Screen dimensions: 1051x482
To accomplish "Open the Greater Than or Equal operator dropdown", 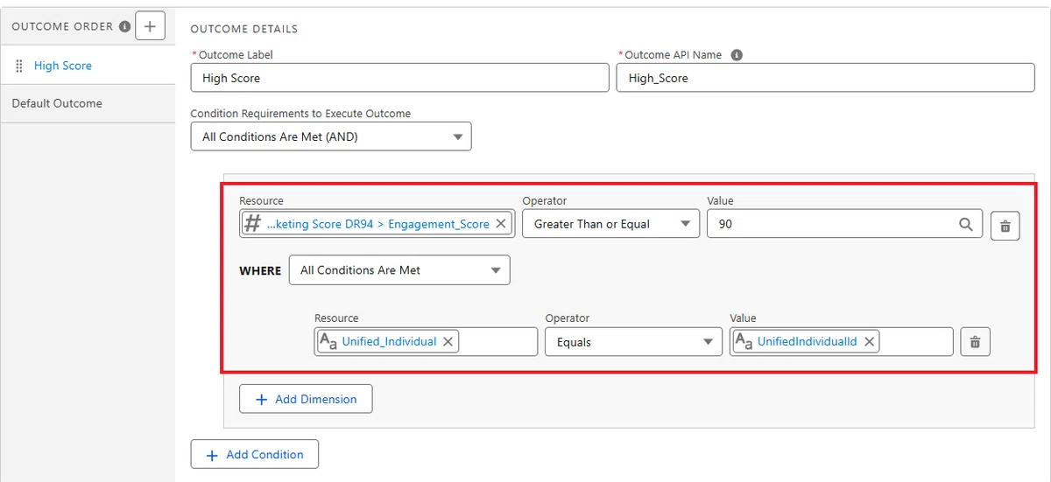I will point(611,224).
